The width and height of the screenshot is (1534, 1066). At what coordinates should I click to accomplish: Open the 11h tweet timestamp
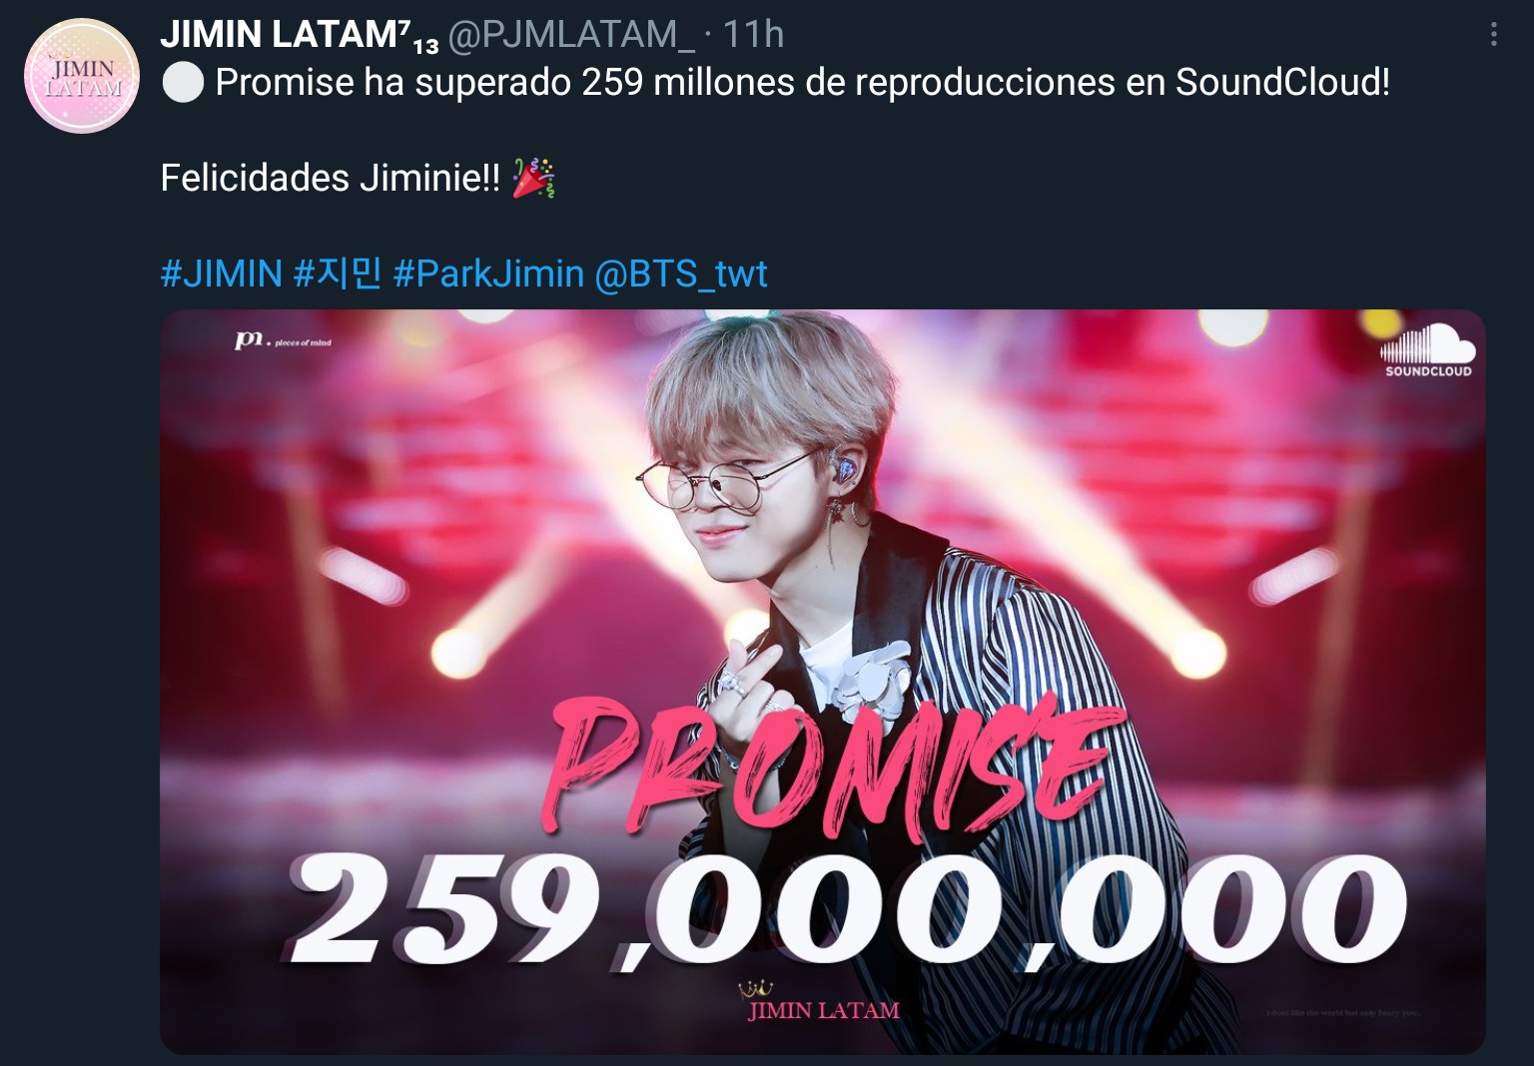pyautogui.click(x=753, y=35)
